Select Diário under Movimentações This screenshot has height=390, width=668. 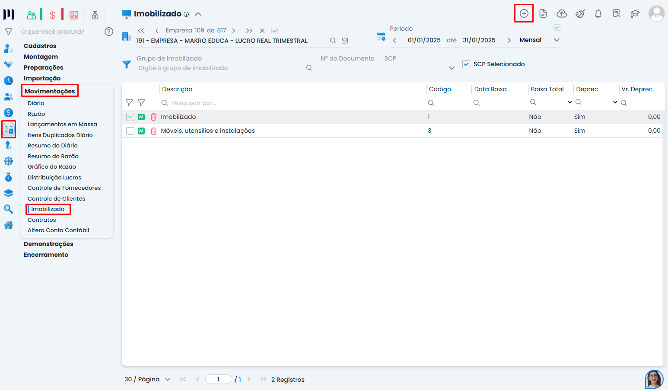(36, 103)
